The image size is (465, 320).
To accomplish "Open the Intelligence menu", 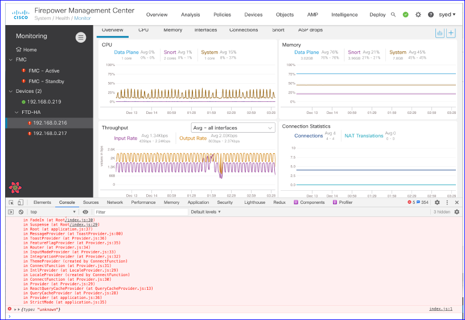I will [344, 15].
